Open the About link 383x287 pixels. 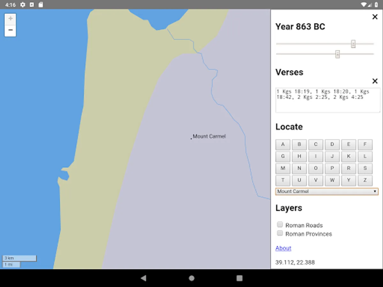click(283, 248)
